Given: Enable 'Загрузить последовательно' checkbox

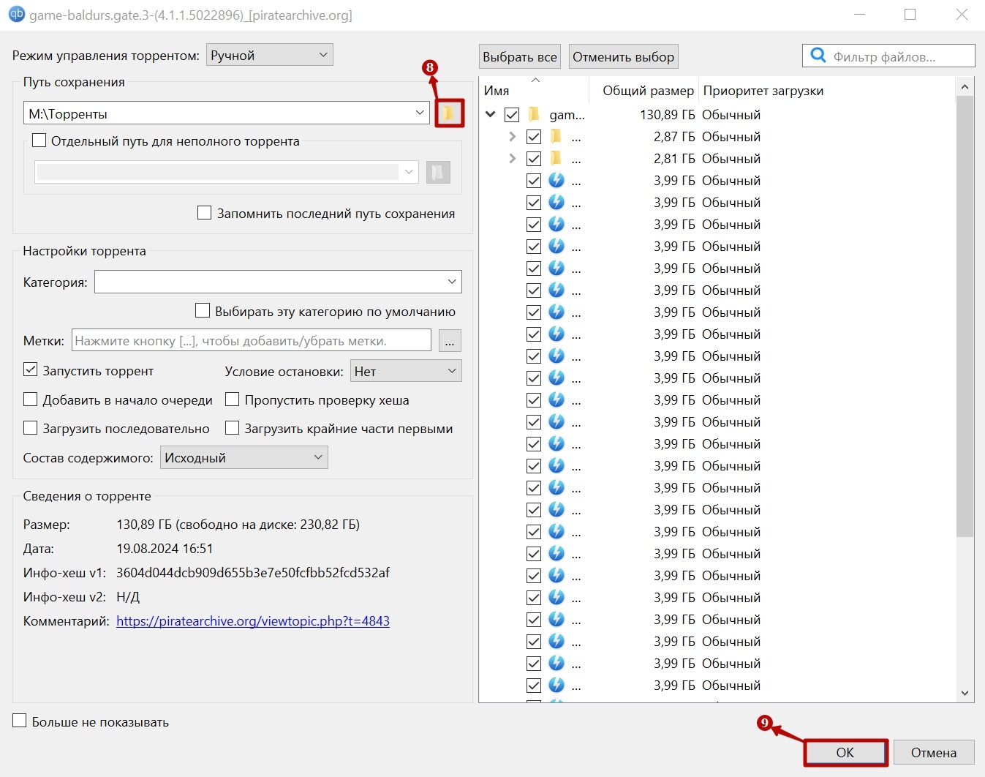Looking at the screenshot, I should click(x=31, y=428).
